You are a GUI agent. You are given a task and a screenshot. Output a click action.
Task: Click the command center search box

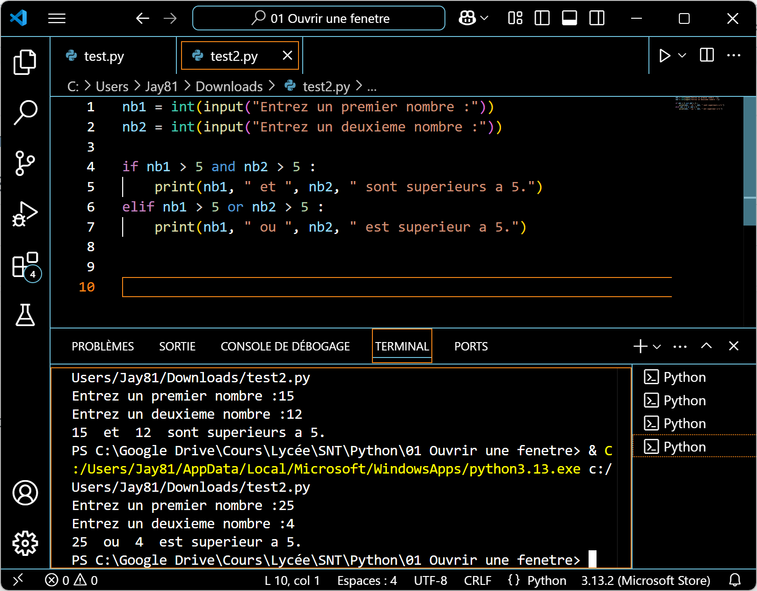click(319, 18)
